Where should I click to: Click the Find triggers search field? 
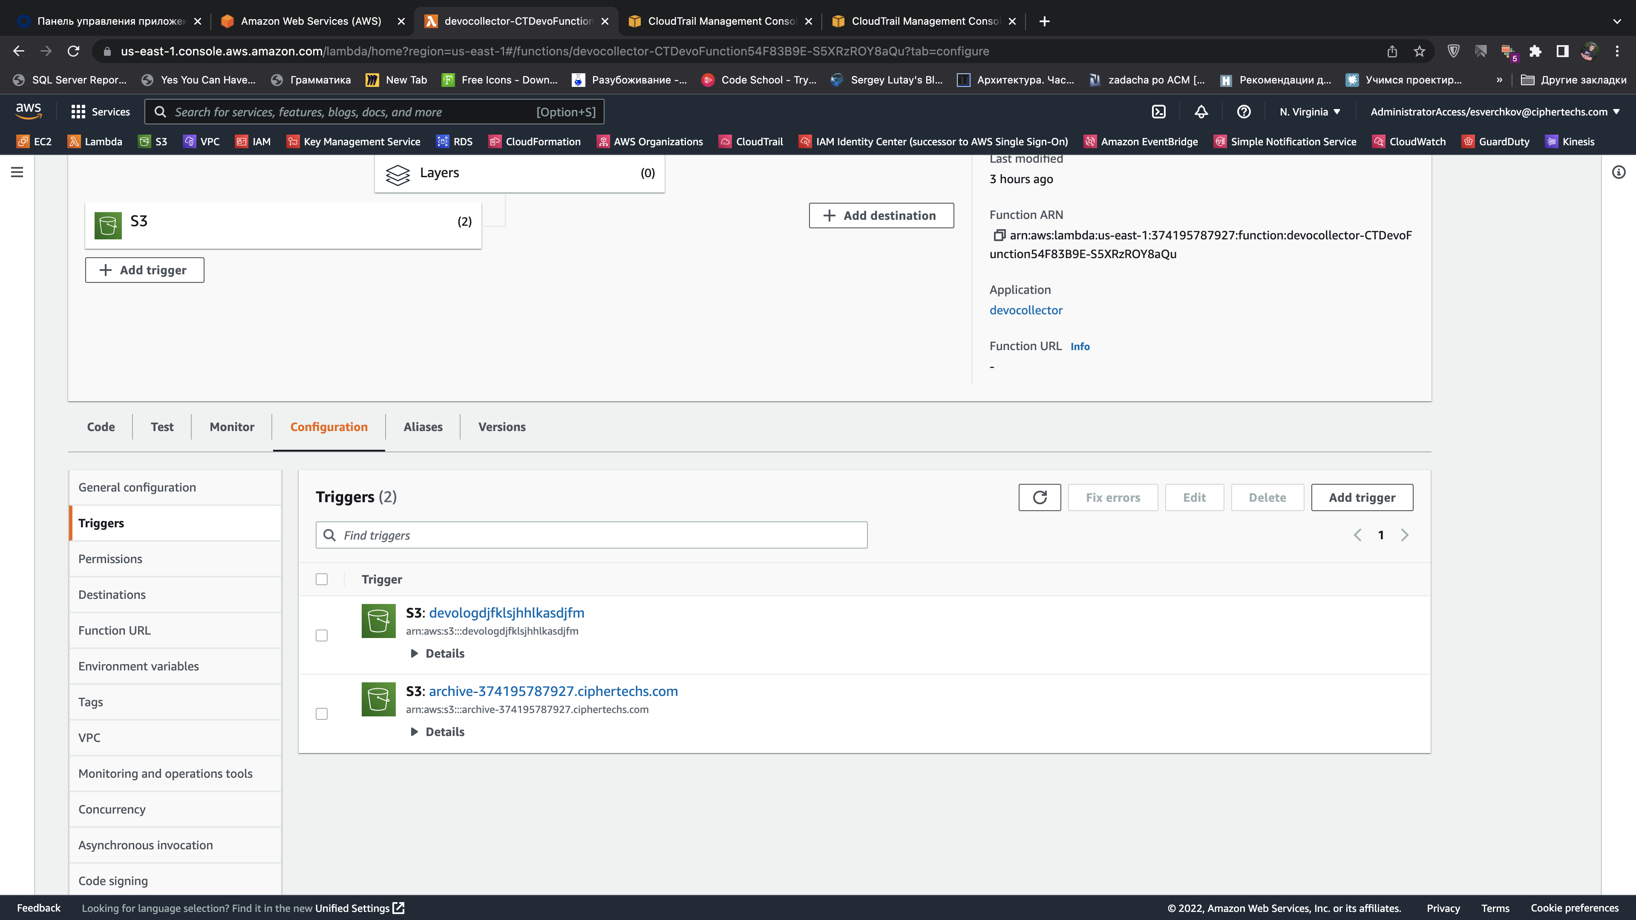pyautogui.click(x=590, y=535)
